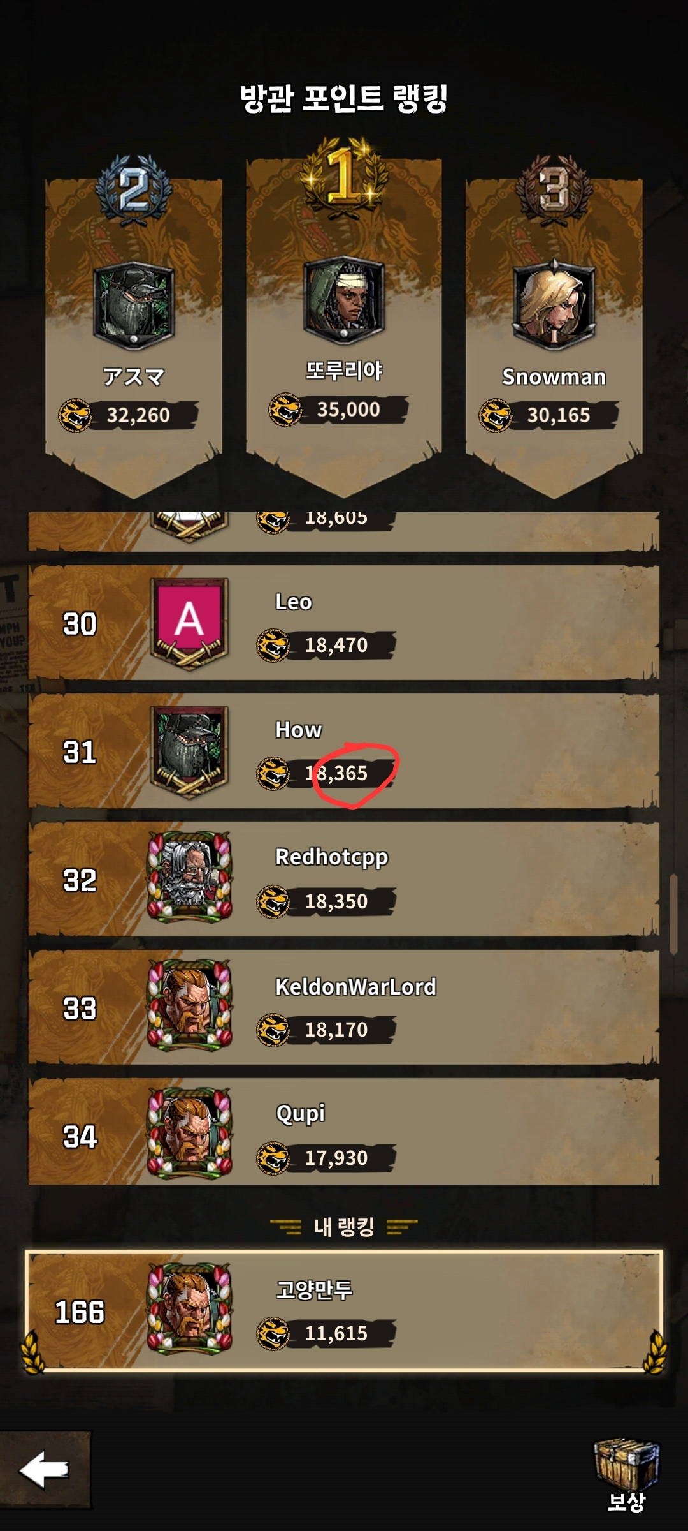Viewport: 688px width, 1531px height.
Task: Open Leo's pink A avatar
Action: coord(189,624)
